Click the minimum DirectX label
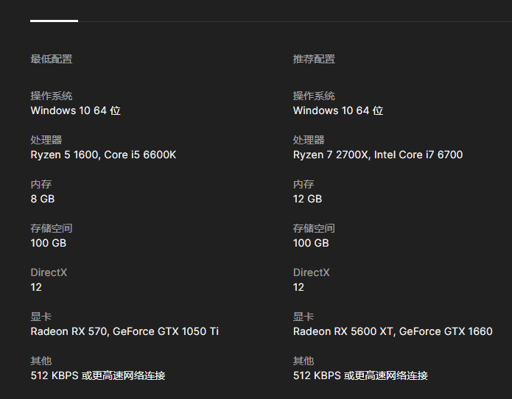 pyautogui.click(x=49, y=272)
